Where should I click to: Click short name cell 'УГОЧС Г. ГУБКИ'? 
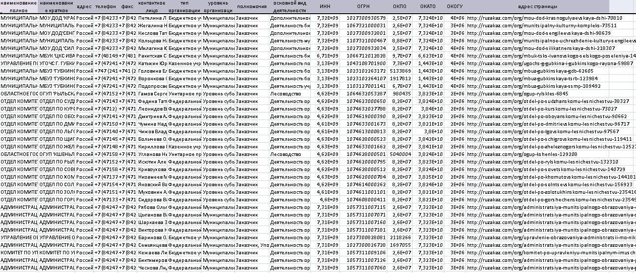[57, 63]
